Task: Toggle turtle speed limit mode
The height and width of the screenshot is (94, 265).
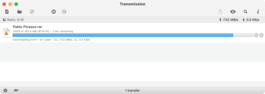Action: (16, 90)
